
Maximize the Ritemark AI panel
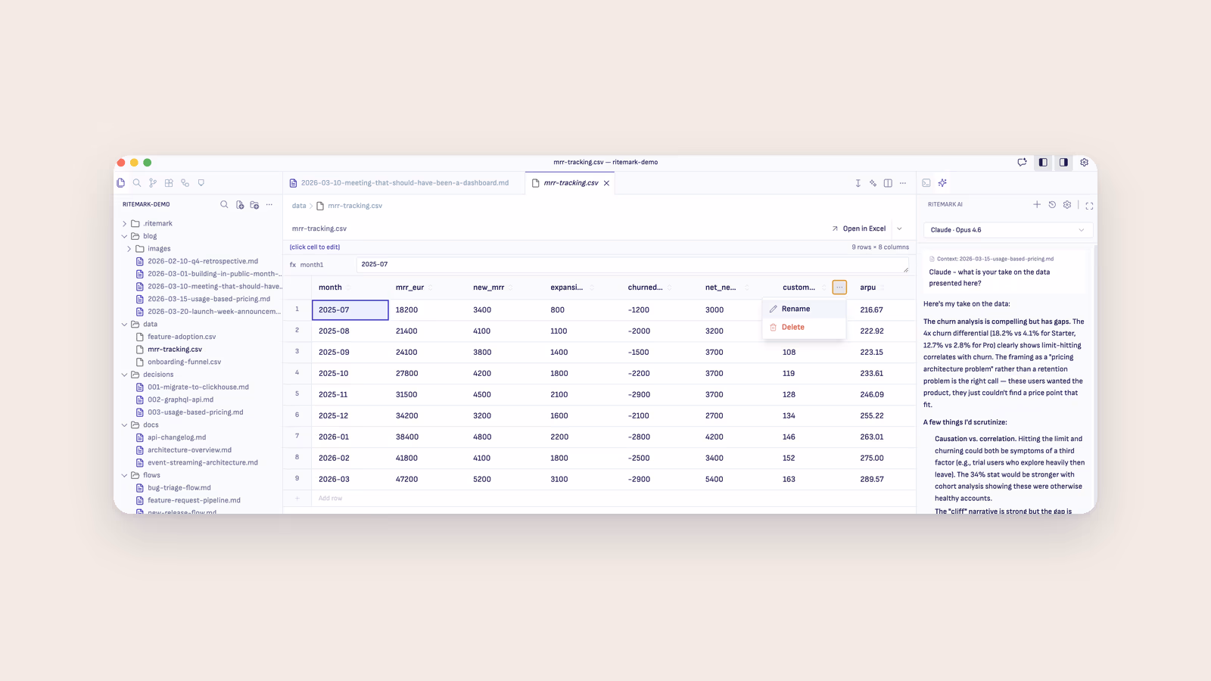coord(1089,205)
